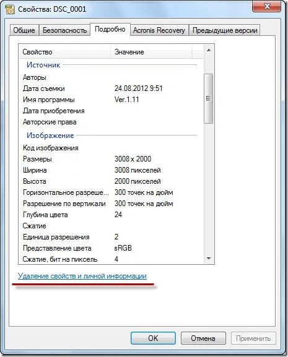This screenshot has height=357, width=288.
Task: Select the Единица разрешения row
Action: click(111, 237)
